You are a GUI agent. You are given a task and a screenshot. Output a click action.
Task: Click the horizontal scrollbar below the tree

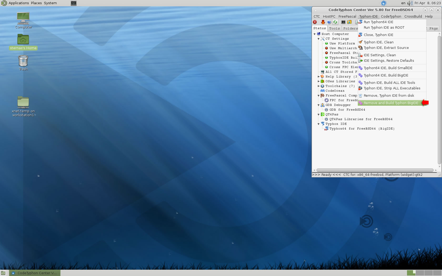click(375, 170)
